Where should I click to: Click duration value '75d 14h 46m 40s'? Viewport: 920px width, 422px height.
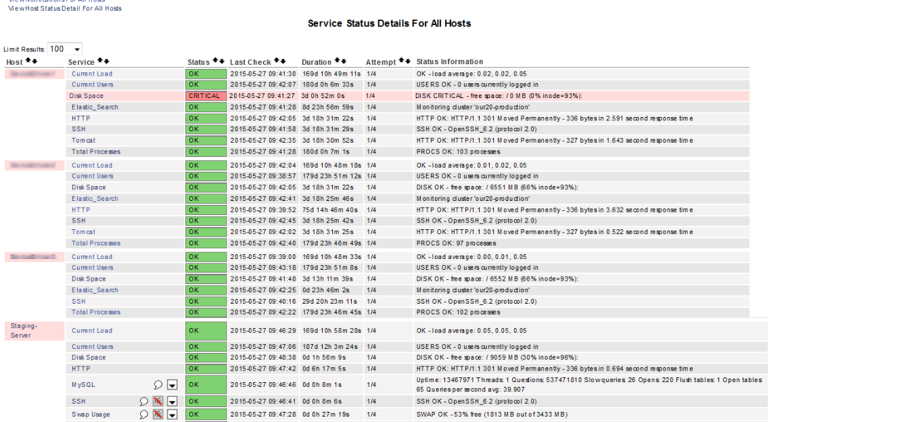click(x=329, y=210)
